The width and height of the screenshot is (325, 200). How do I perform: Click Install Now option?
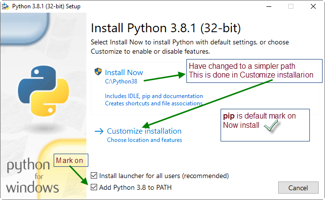tap(124, 73)
